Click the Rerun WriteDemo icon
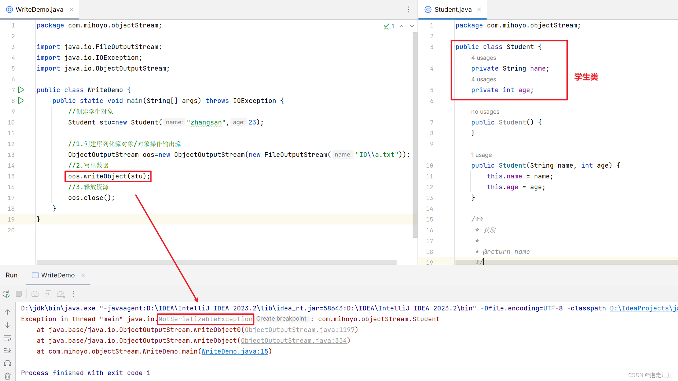Viewport: 678px width, 381px height. pyautogui.click(x=6, y=294)
